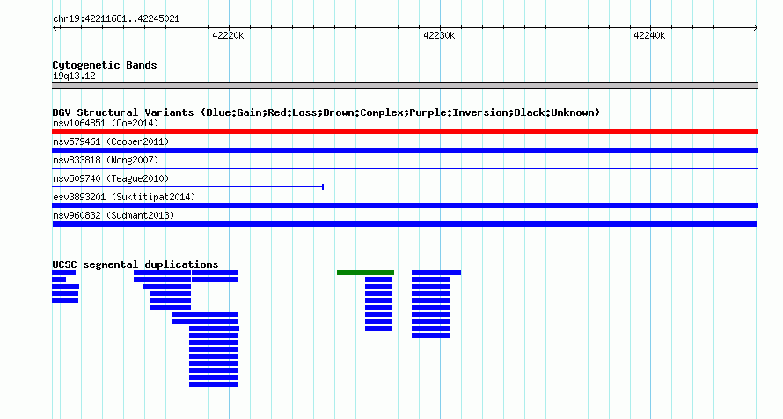Select the blue gain bar under nsv579461
Image resolution: width=783 pixels, height=419 pixels.
click(x=405, y=150)
